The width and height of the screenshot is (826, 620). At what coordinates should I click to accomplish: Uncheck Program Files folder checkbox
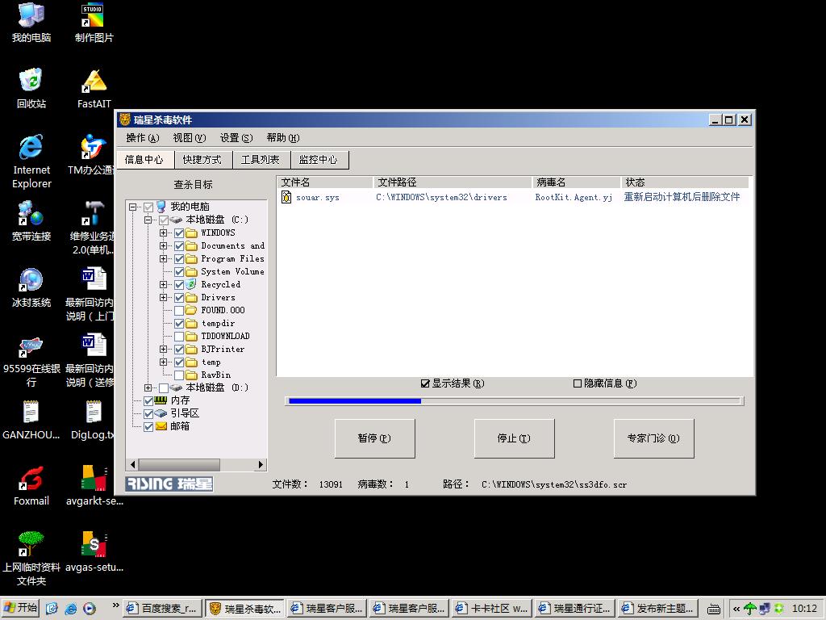click(179, 259)
